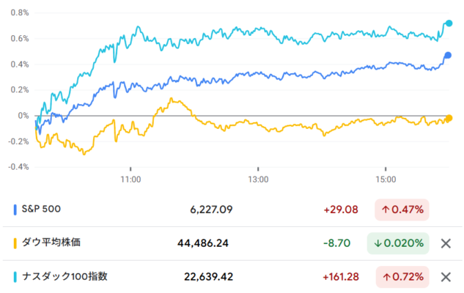Click the Dow down-arrow 0.020% badge
464x293 pixels.
point(398,243)
